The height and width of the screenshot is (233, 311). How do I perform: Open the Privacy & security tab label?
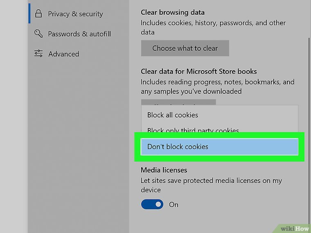tap(76, 14)
